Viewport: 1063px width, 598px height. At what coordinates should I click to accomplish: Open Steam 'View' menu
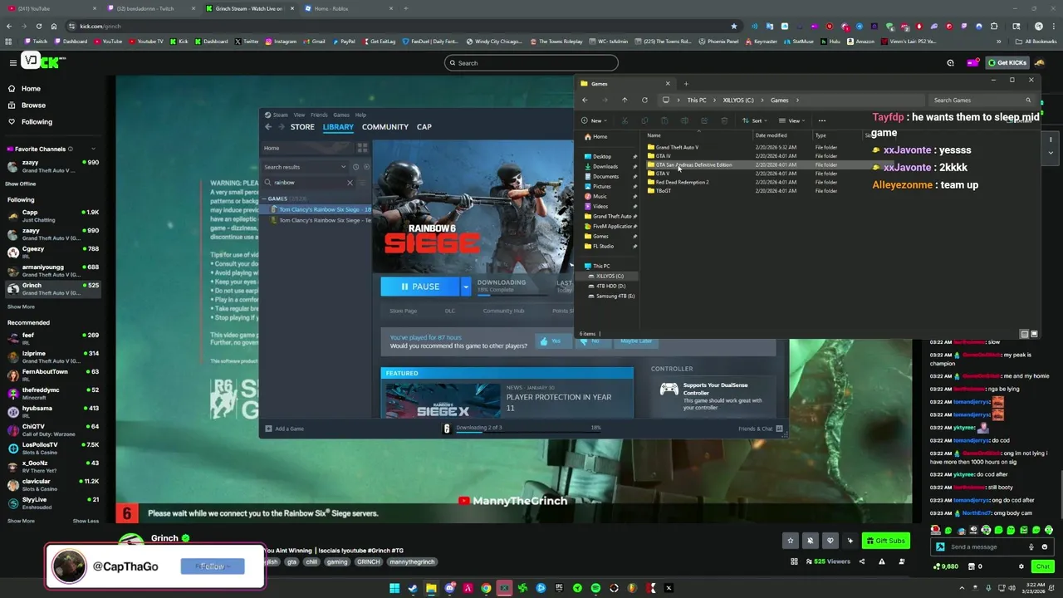coord(299,115)
